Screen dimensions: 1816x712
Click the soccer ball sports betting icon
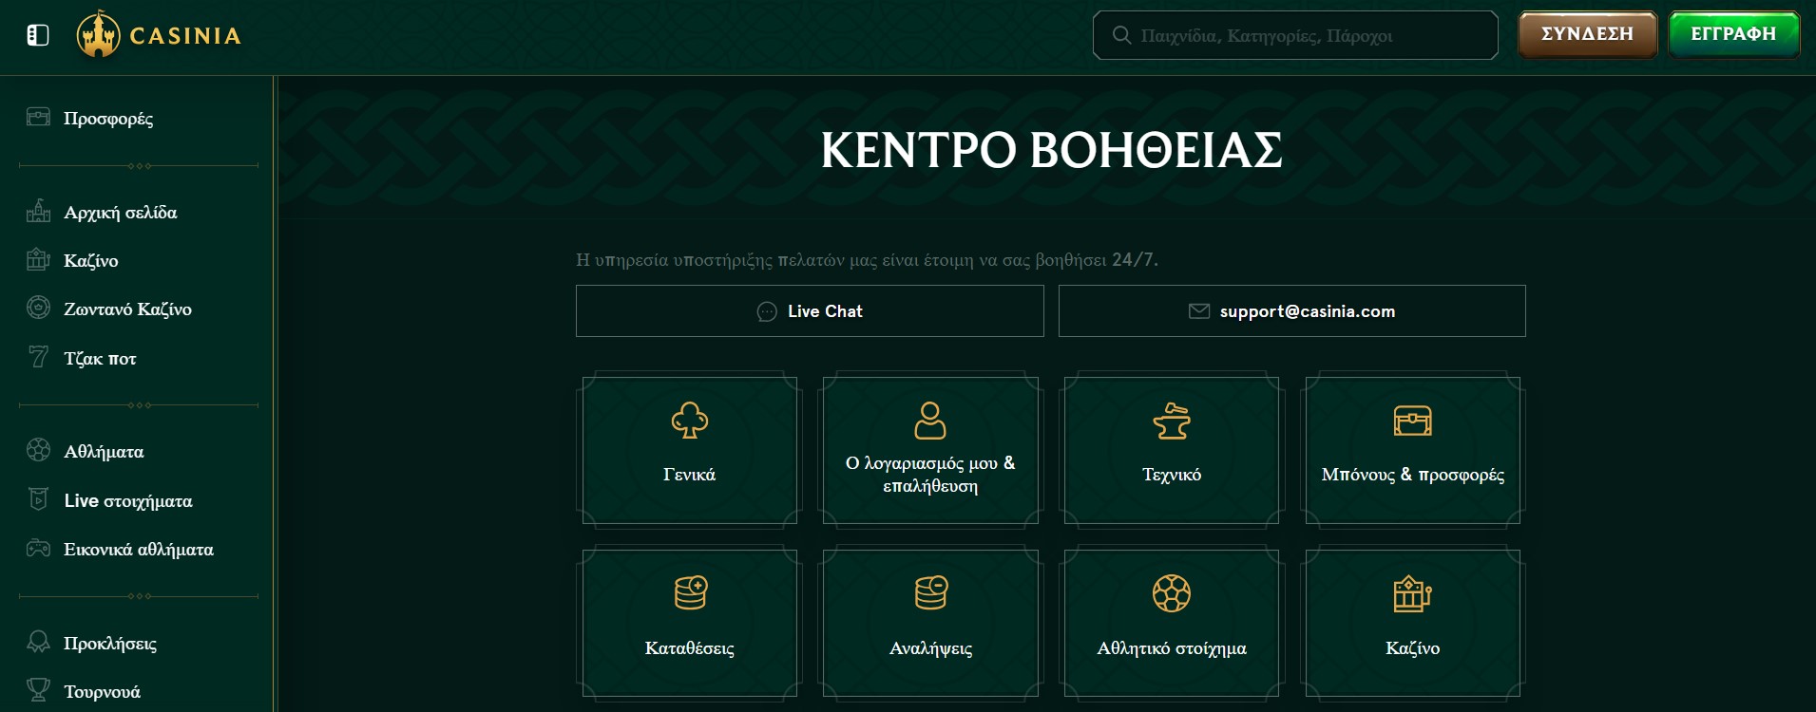(1172, 593)
